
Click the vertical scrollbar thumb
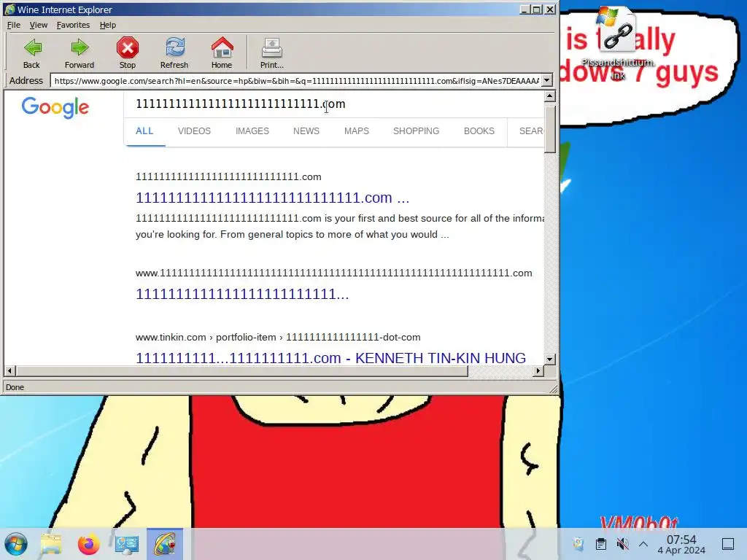click(x=549, y=128)
